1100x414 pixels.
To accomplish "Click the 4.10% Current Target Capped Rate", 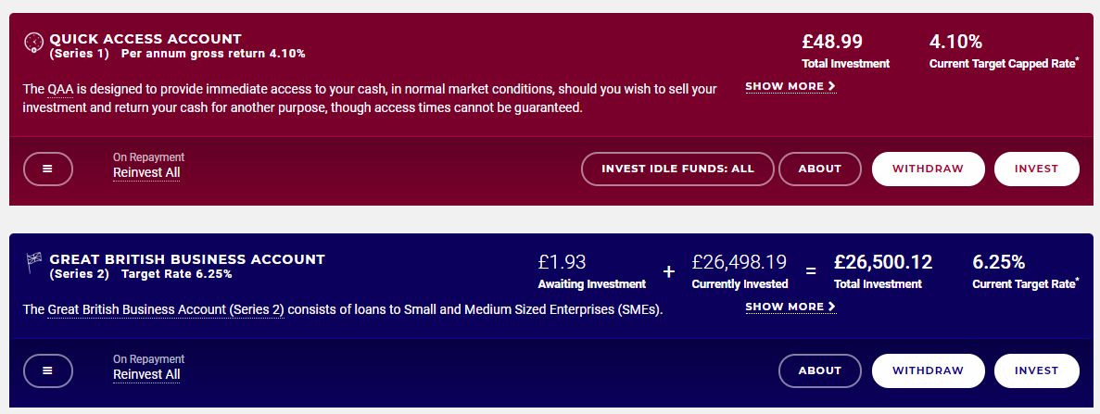I will pos(955,42).
